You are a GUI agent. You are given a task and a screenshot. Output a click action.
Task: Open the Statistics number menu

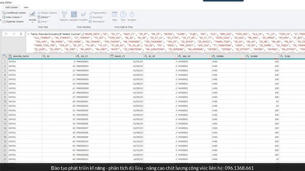pyautogui.click(x=64, y=17)
